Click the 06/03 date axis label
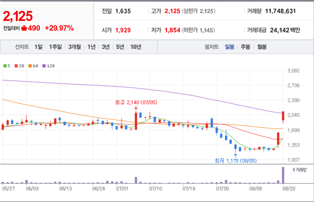Viewport: 314px width, 202px height. click(32, 189)
